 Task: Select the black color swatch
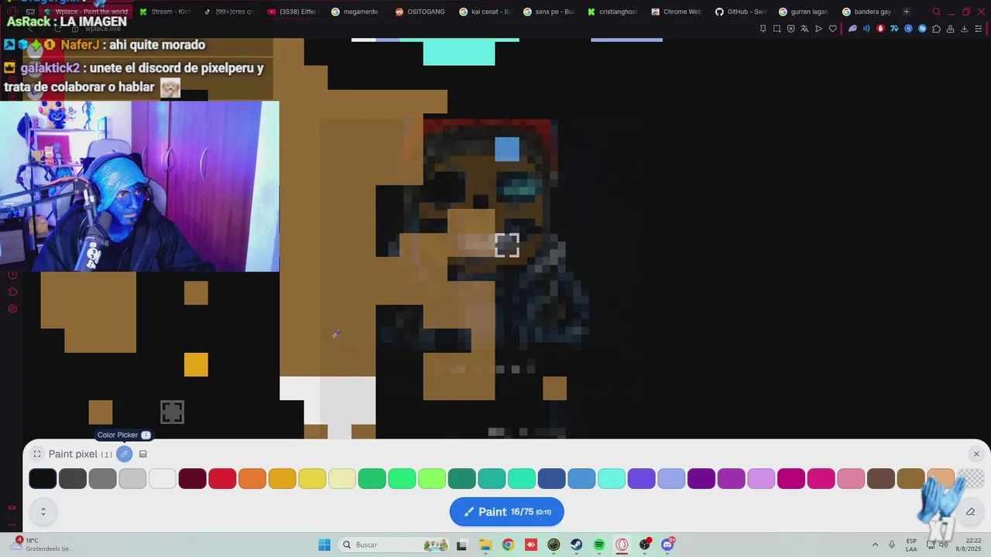(43, 479)
